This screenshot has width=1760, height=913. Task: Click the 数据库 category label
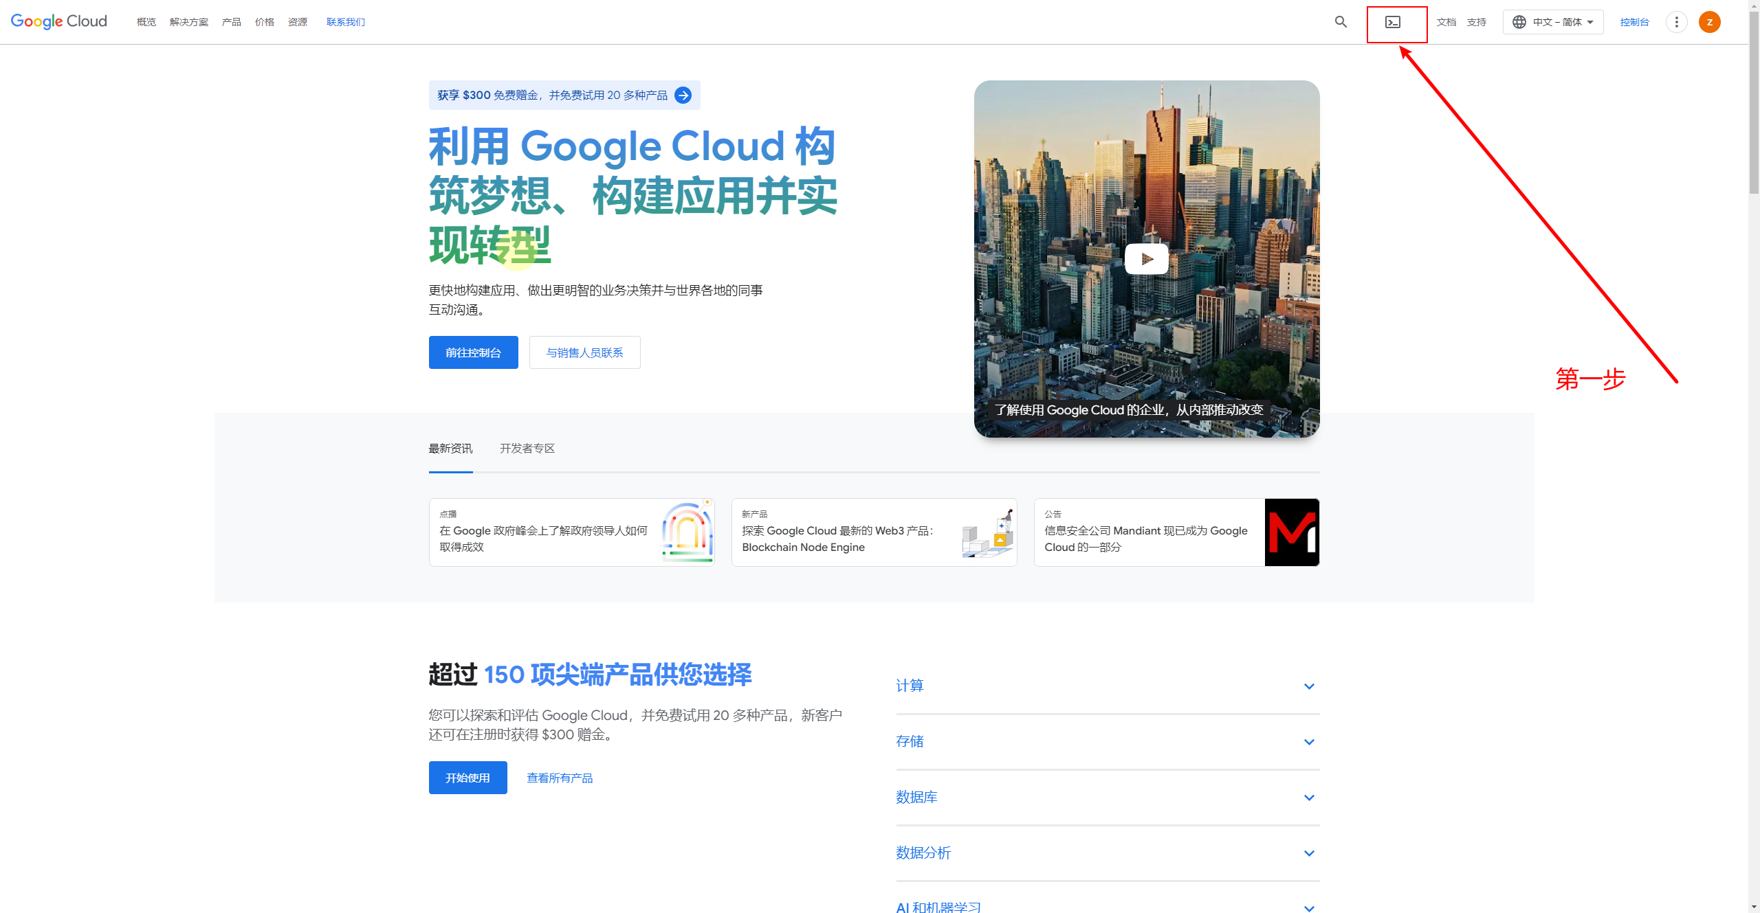tap(916, 797)
